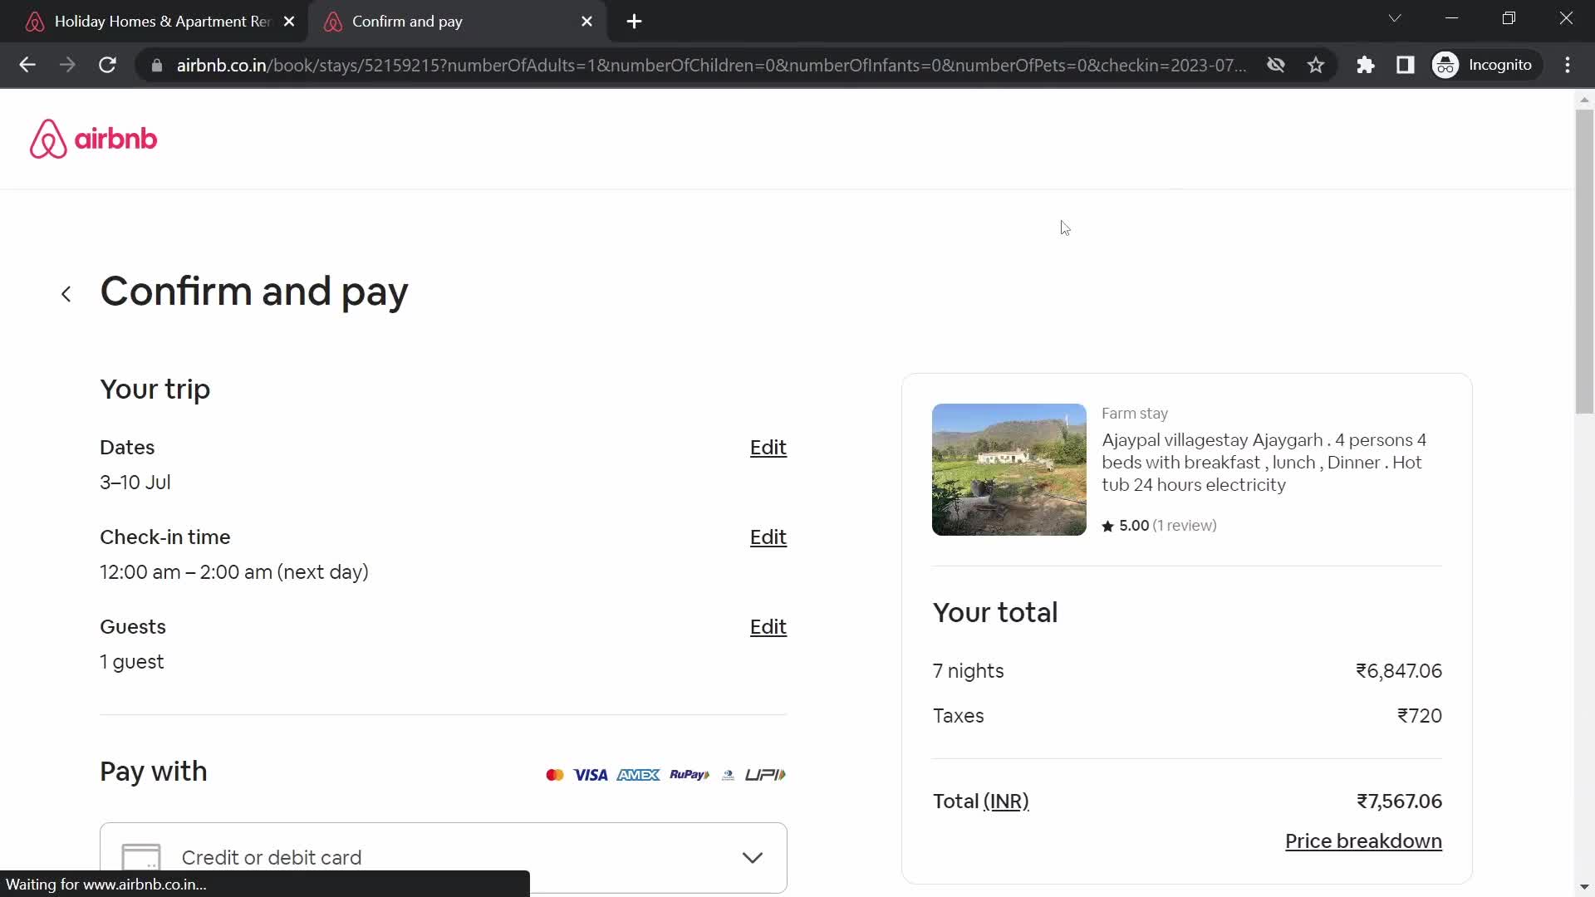Screen dimensions: 1595x897
Task: Click the extensions puzzle piece icon
Action: tap(1366, 65)
